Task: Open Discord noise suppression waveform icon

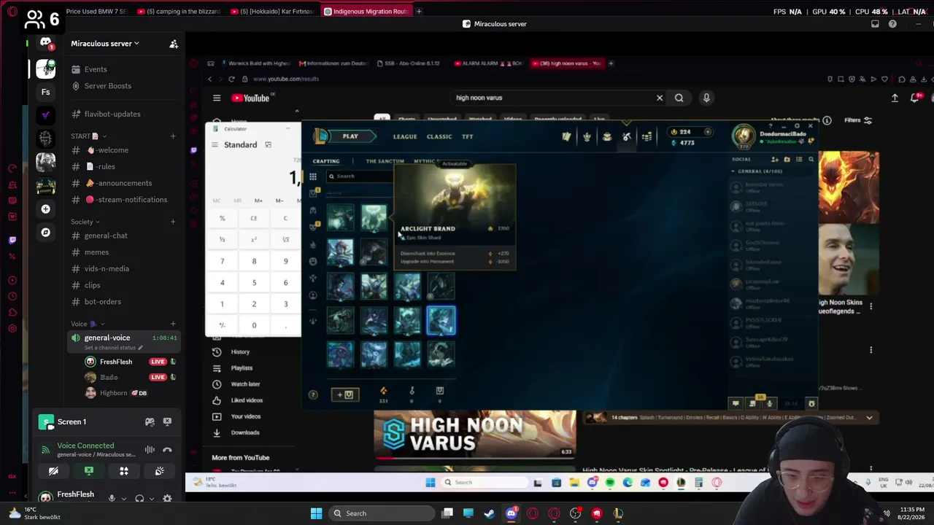Action: (150, 450)
